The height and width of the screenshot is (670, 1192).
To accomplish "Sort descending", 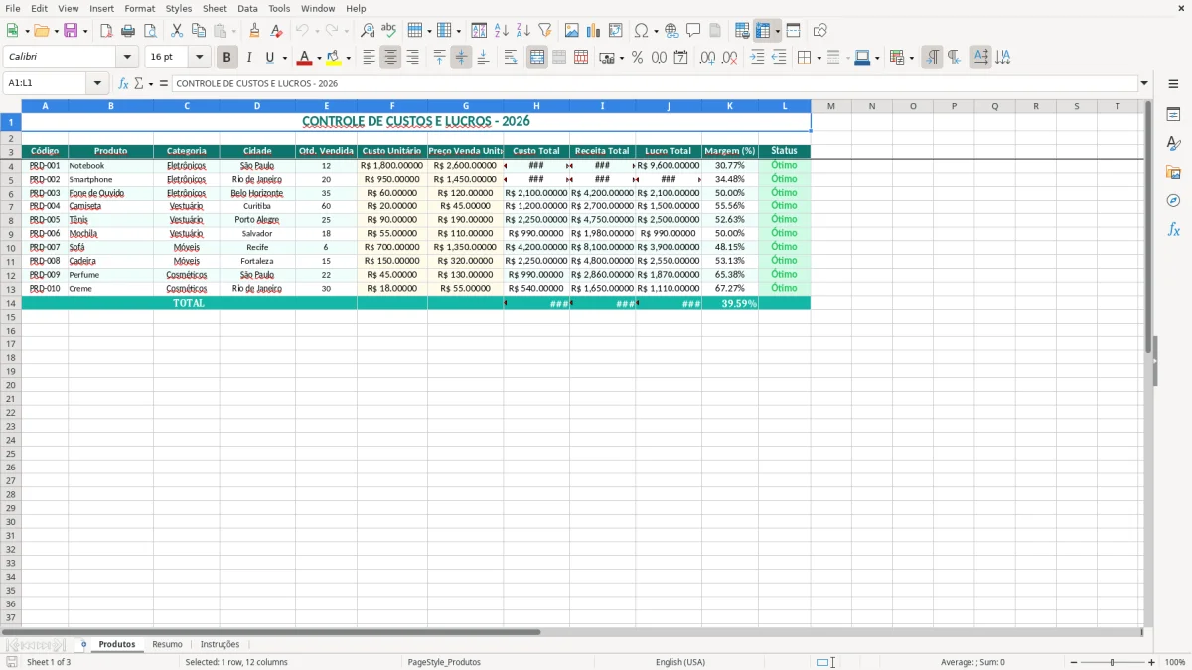I will pyautogui.click(x=523, y=31).
